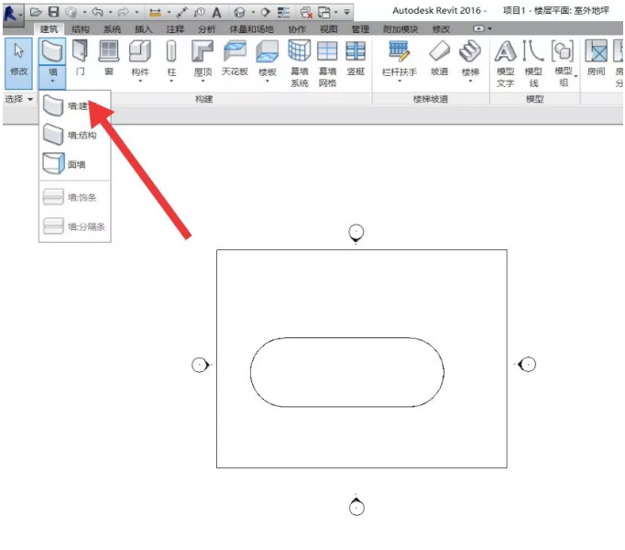Select the 修改 (Modify) tool
This screenshot has width=625, height=550.
click(x=18, y=63)
